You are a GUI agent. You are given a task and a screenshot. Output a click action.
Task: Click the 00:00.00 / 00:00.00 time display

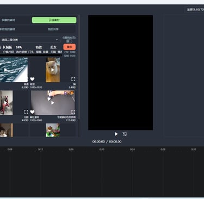click(x=107, y=141)
